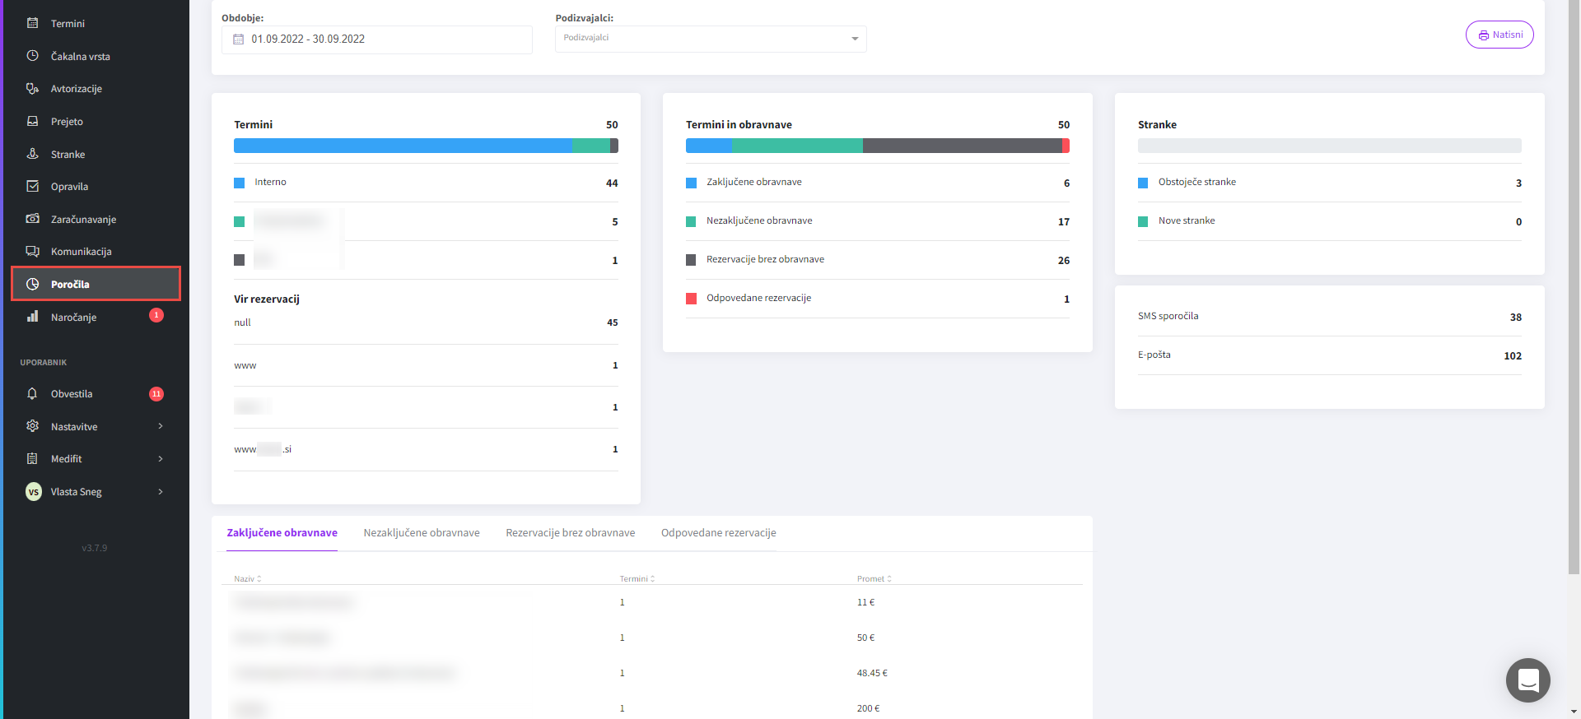Screen dimensions: 1581x719
Task: Open Zaračunavanje billing icon
Action: pyautogui.click(x=33, y=219)
